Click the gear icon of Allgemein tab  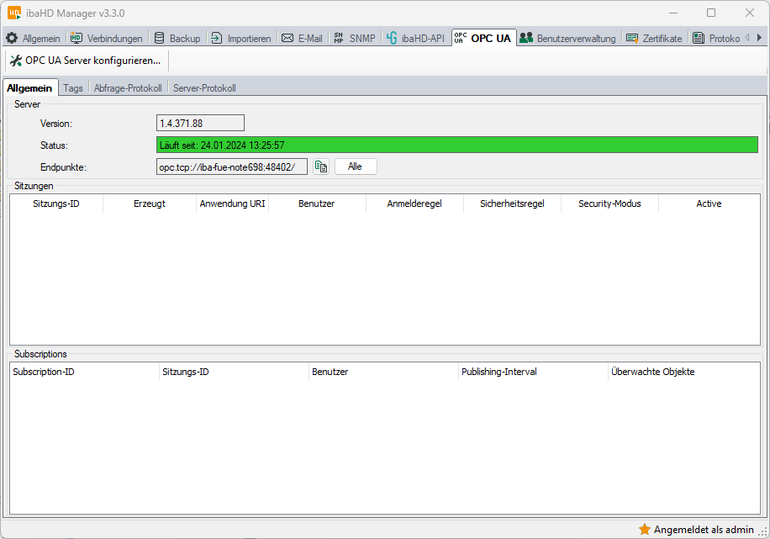13,38
